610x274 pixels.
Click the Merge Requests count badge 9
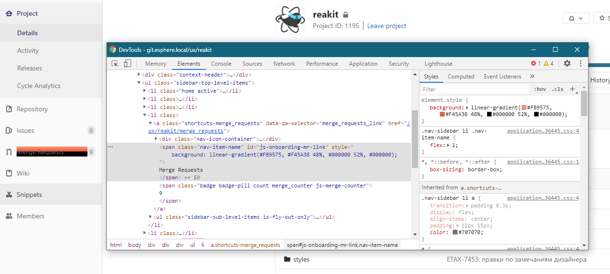coord(91,152)
